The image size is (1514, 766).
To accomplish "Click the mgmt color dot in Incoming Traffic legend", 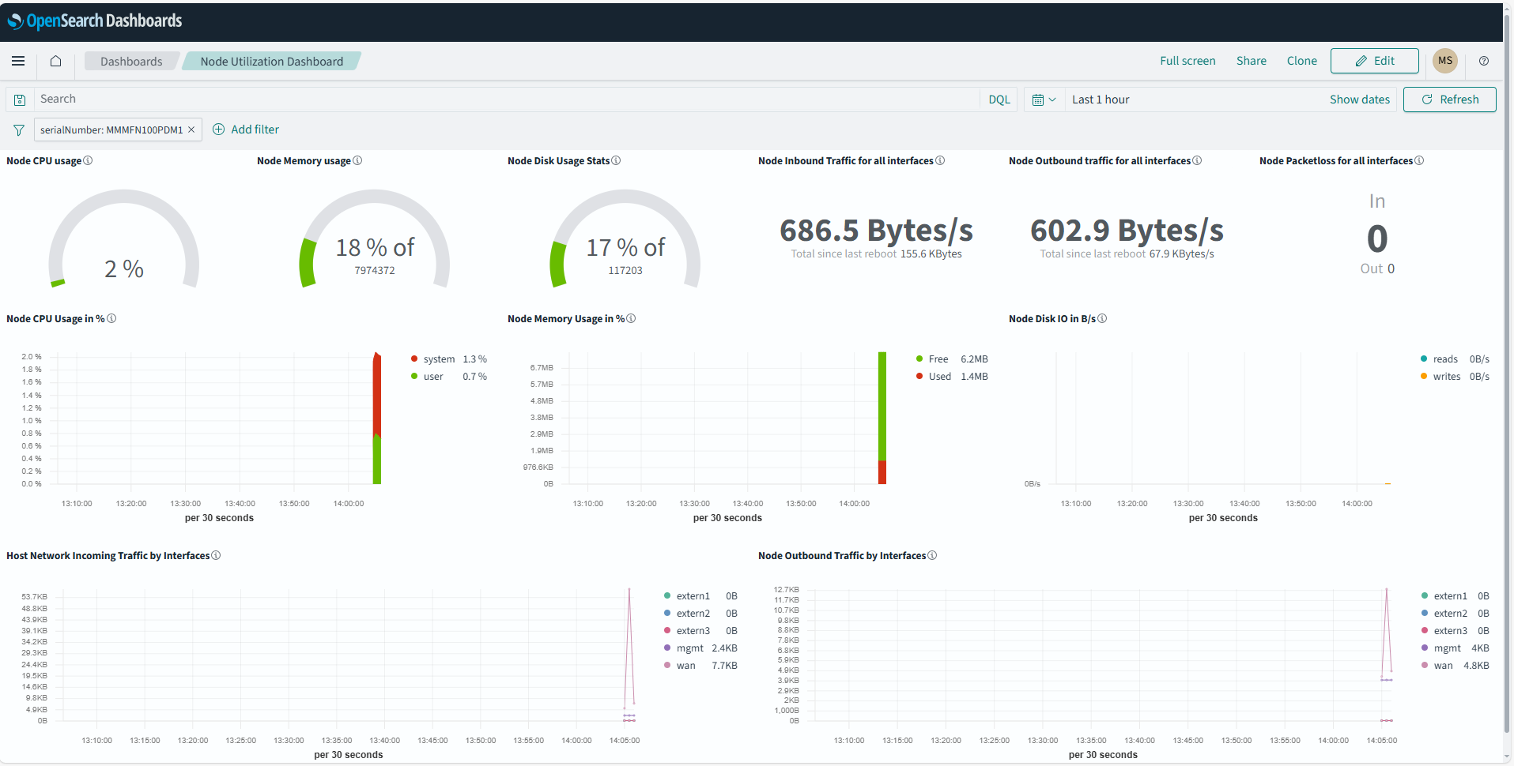I will point(667,648).
